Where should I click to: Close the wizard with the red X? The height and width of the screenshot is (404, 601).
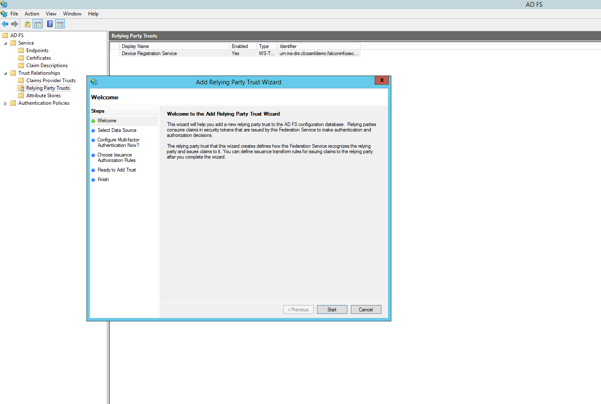(382, 80)
